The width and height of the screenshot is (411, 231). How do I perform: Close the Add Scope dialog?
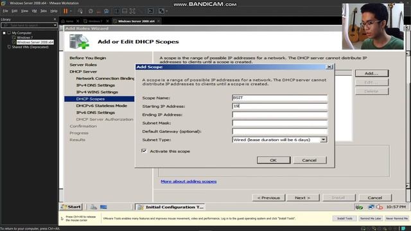329,67
